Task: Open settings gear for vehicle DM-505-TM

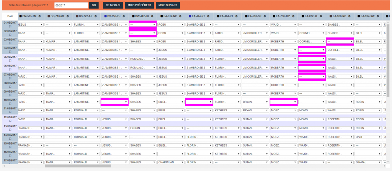Action: [x=40, y=16]
